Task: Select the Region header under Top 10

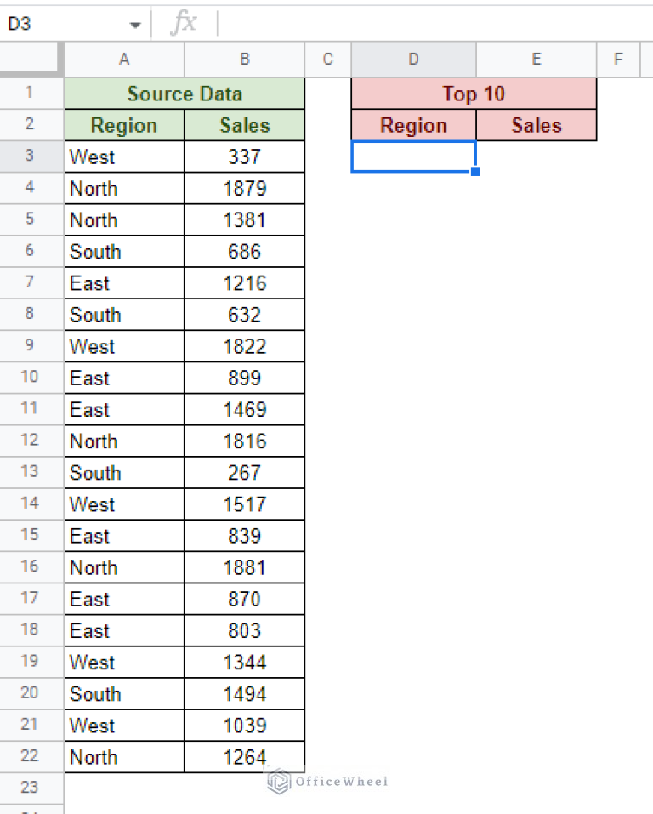Action: pos(413,125)
